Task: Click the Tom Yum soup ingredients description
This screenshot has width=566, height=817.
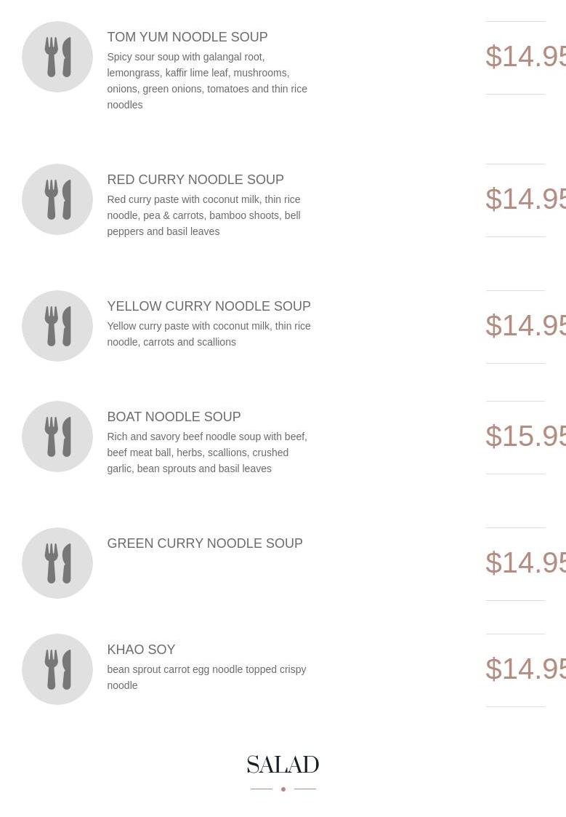Action: point(207,81)
